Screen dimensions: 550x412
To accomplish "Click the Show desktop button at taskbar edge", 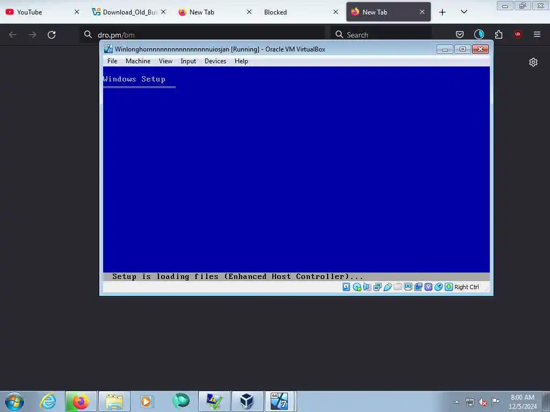I will (x=546, y=401).
